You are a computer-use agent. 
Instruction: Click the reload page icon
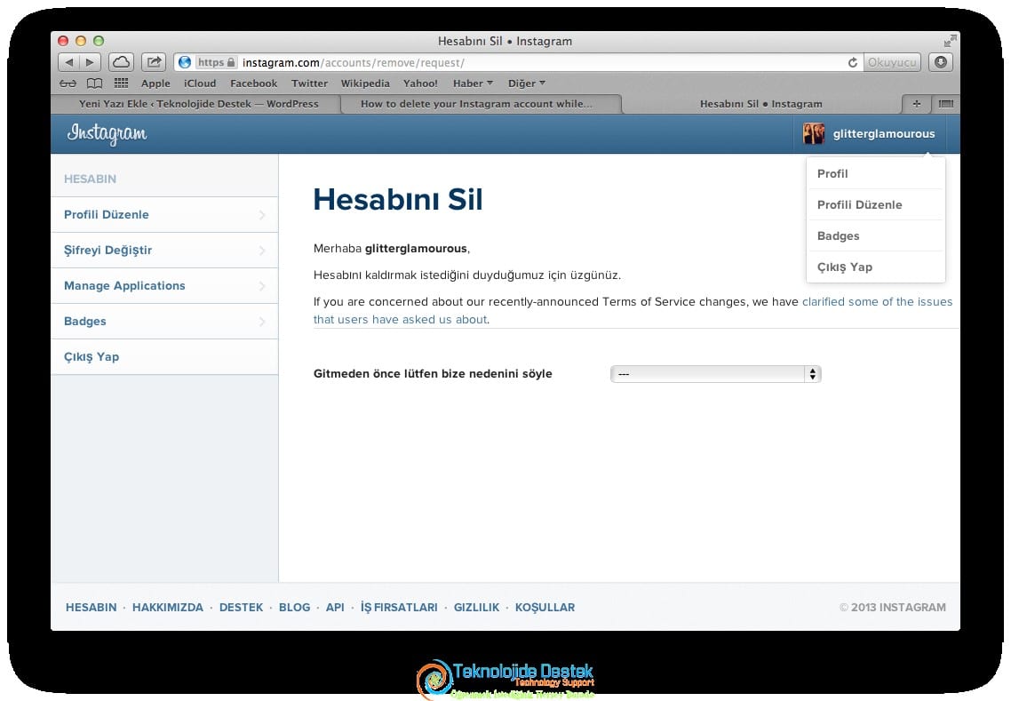click(x=852, y=62)
